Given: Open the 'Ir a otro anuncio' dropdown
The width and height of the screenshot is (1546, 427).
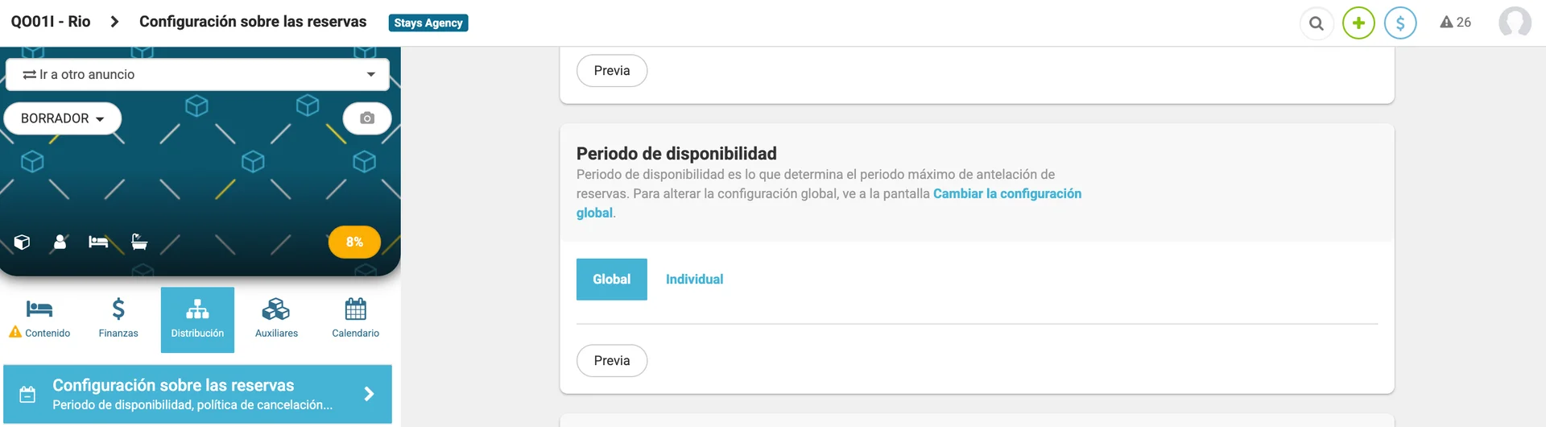Looking at the screenshot, I should [x=197, y=74].
